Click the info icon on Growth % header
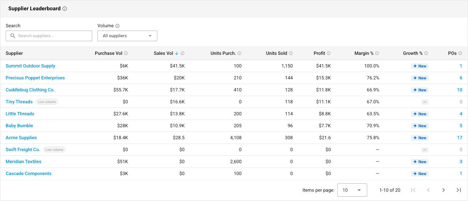The height and width of the screenshot is (201, 468). pos(426,53)
